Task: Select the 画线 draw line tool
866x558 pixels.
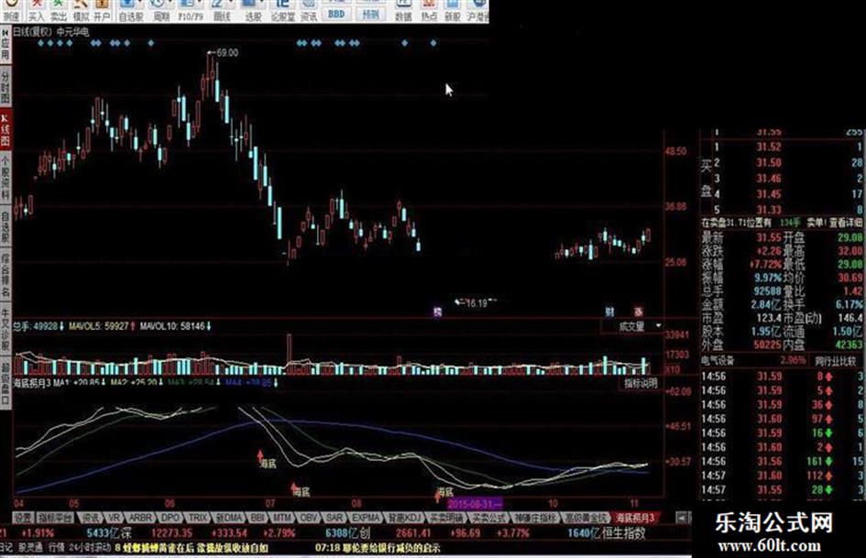Action: coord(220,10)
